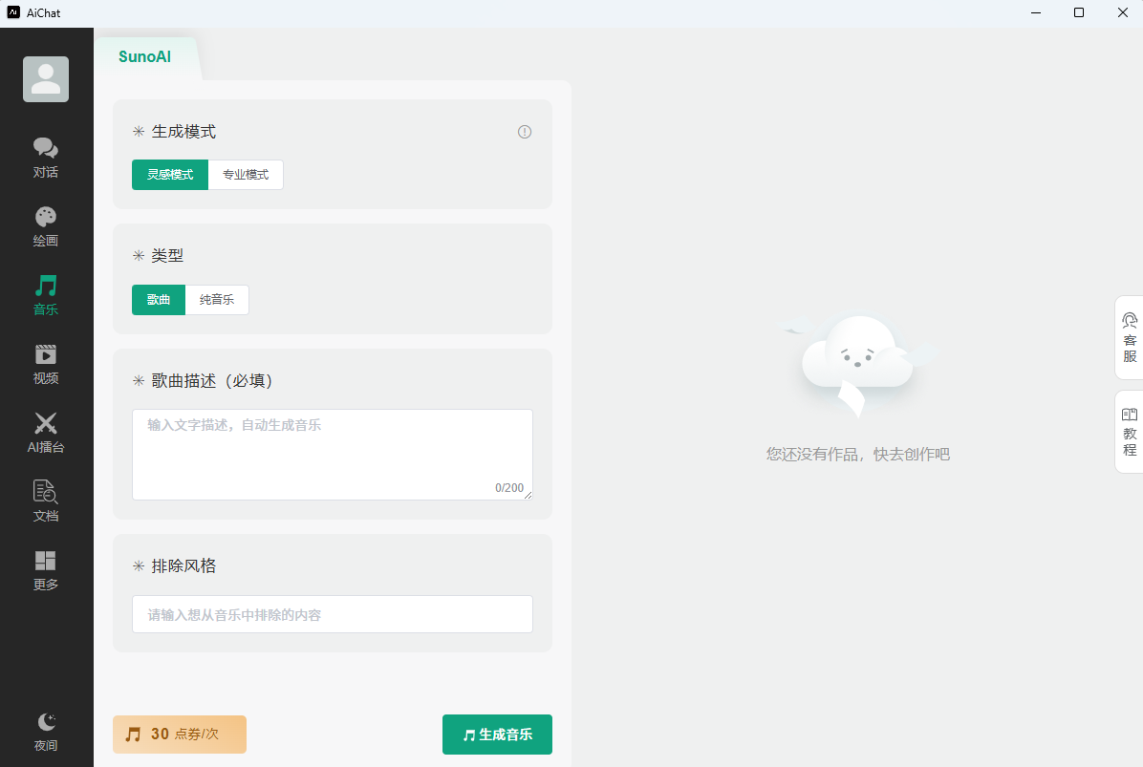Image resolution: width=1143 pixels, height=767 pixels.
Task: Click the 30 点券/次 cost badge
Action: click(180, 735)
